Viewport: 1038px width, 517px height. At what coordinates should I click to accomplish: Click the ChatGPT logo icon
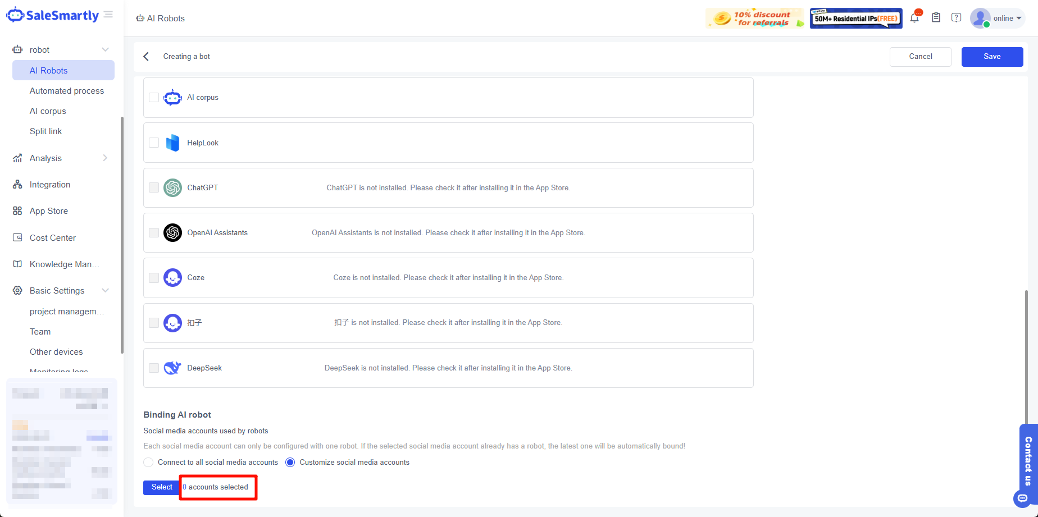[x=172, y=187]
